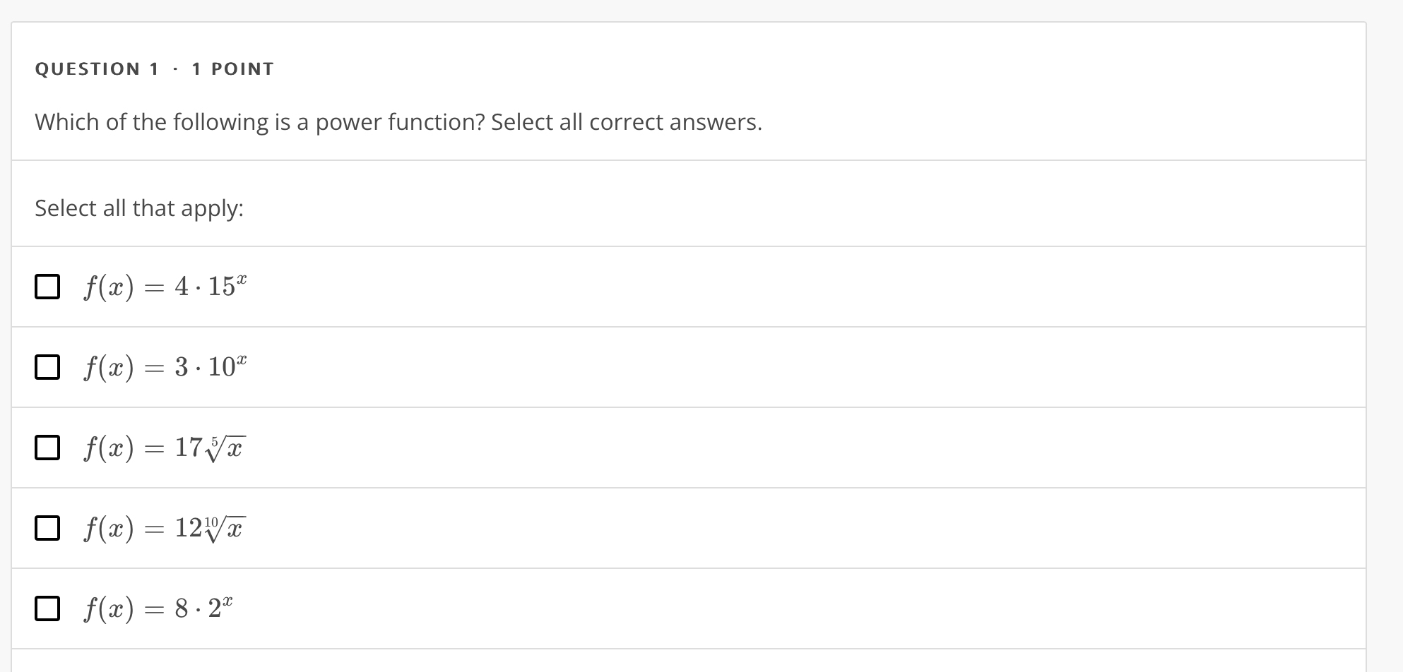Click the 15^x term in the first option
The image size is (1403, 672).
(x=227, y=285)
